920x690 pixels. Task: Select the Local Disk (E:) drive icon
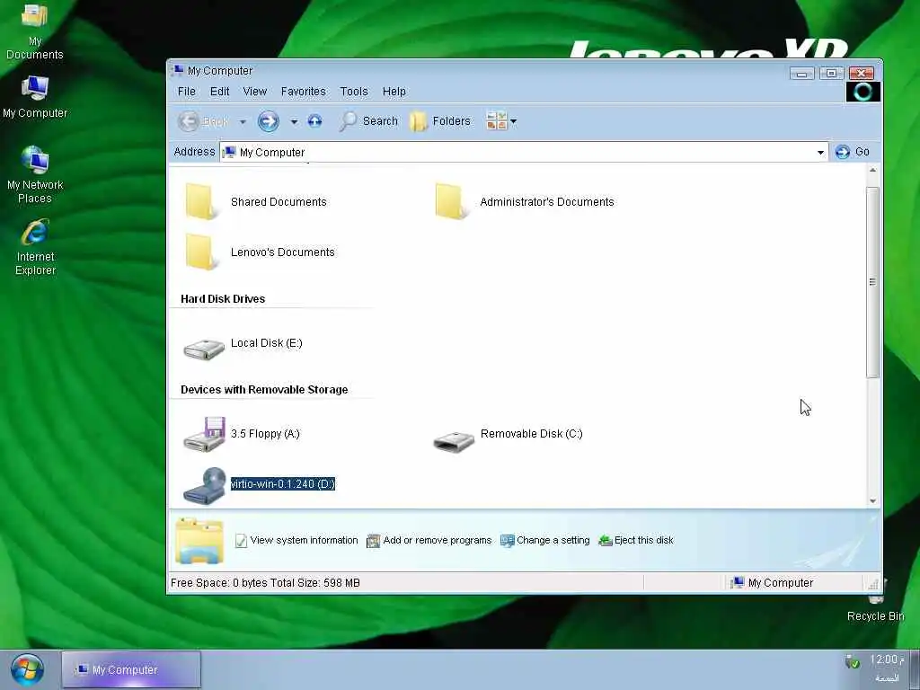(x=204, y=349)
